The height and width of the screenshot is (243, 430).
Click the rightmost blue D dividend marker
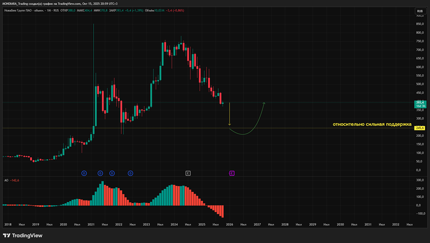131,173
